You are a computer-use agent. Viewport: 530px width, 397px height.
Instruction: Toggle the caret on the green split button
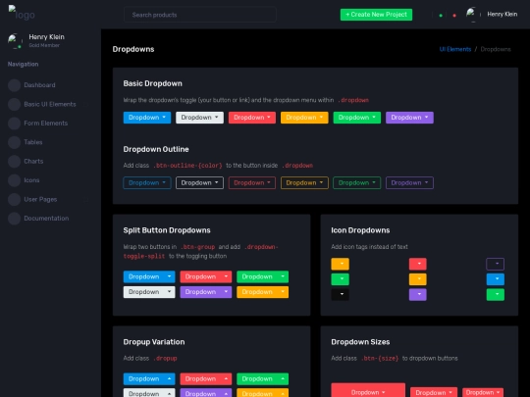tap(283, 276)
